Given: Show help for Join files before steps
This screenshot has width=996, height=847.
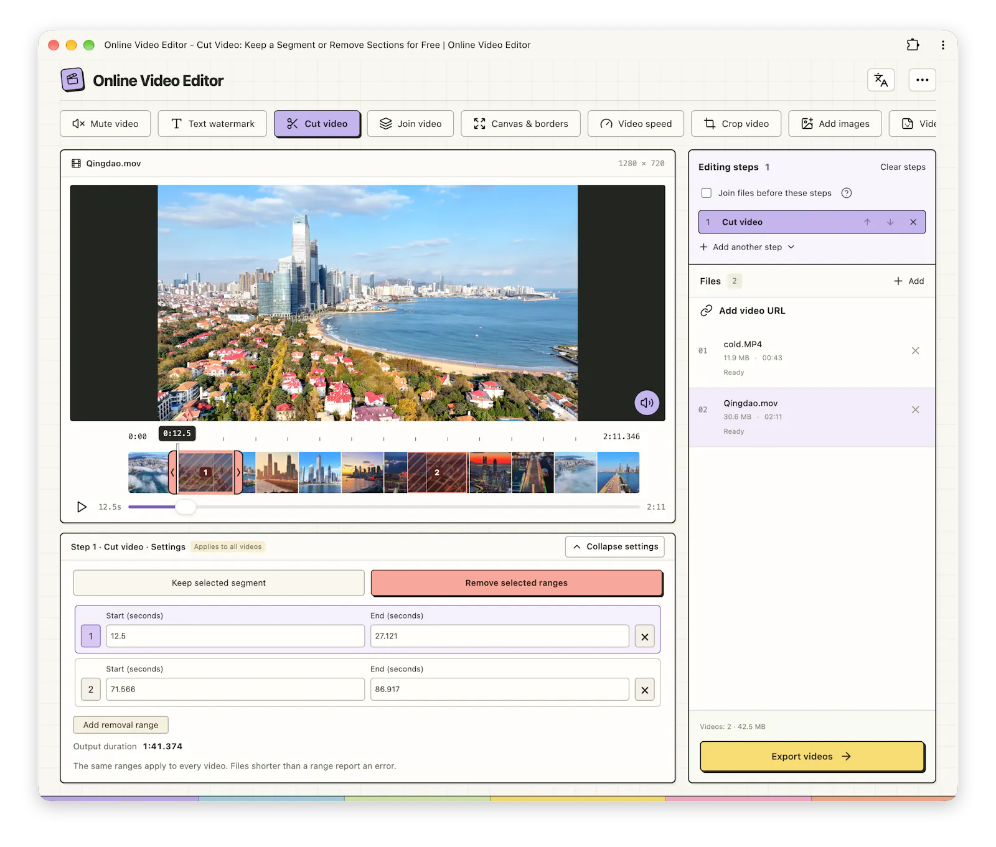Looking at the screenshot, I should 846,193.
